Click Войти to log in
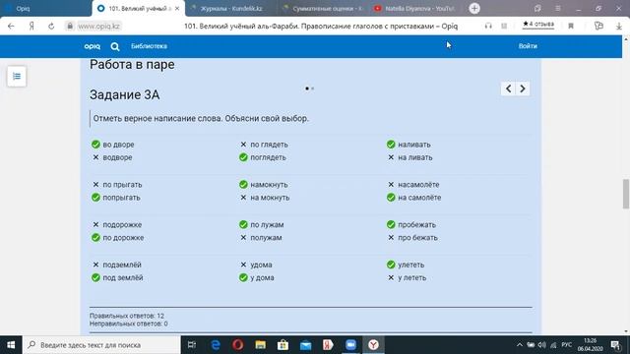 coord(528,46)
